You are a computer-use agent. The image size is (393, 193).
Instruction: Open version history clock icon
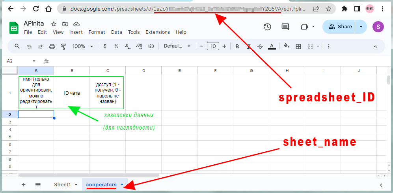pyautogui.click(x=267, y=27)
